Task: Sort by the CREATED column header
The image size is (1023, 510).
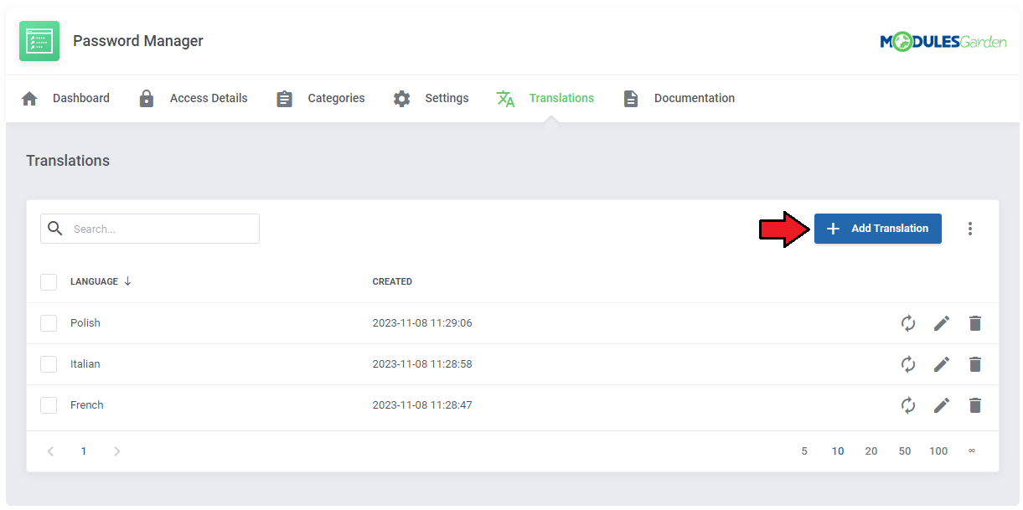Action: click(x=392, y=282)
